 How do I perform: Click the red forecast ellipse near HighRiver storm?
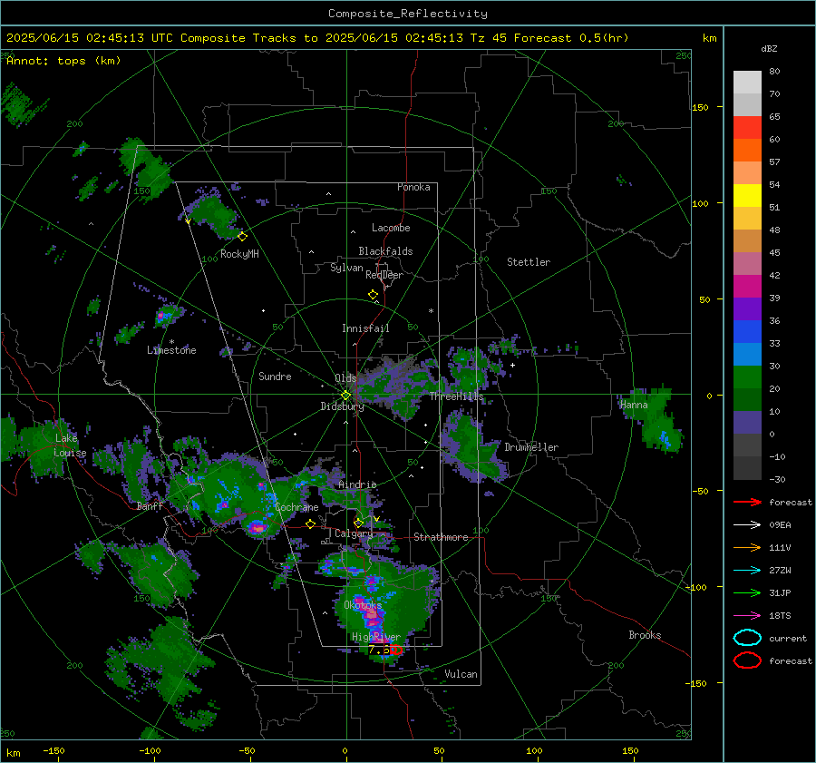tap(396, 650)
